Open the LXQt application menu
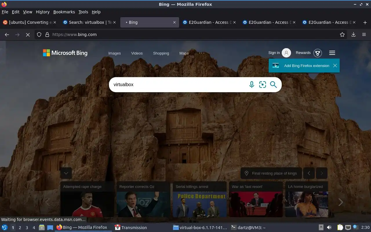Image resolution: width=371 pixels, height=232 pixels. [x=5, y=228]
